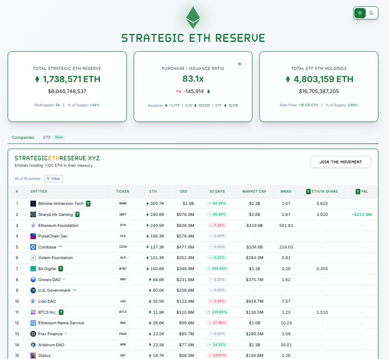Image resolution: width=389 pixels, height=359 pixels.
Task: Click SharpLink Gaming logo icon
Action: (x=33, y=214)
